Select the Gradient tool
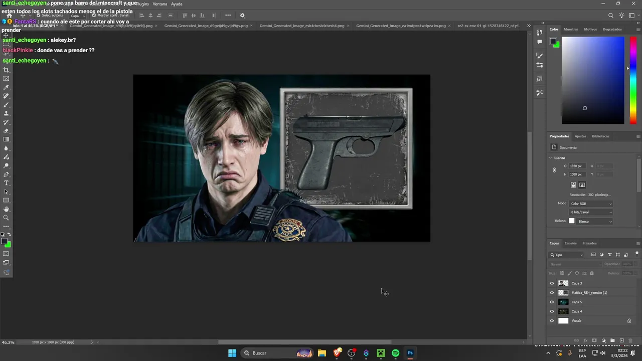 click(x=6, y=139)
